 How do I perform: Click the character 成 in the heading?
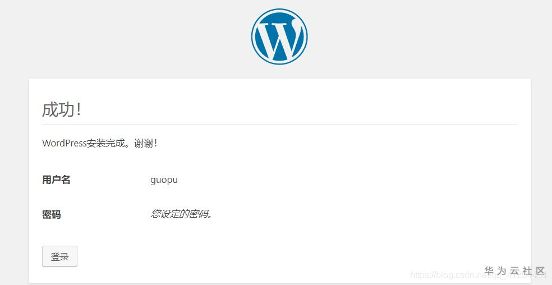pos(50,109)
